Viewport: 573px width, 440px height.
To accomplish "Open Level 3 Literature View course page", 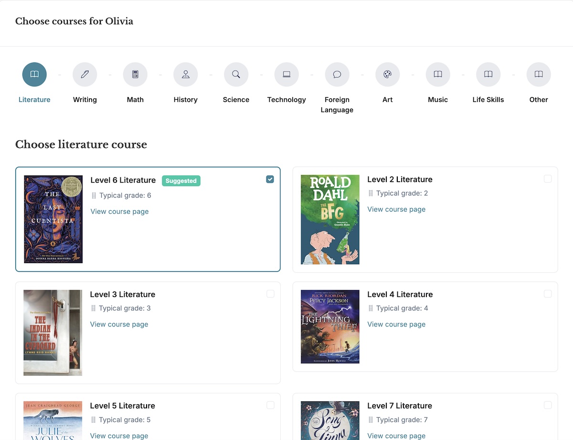I will (x=119, y=325).
